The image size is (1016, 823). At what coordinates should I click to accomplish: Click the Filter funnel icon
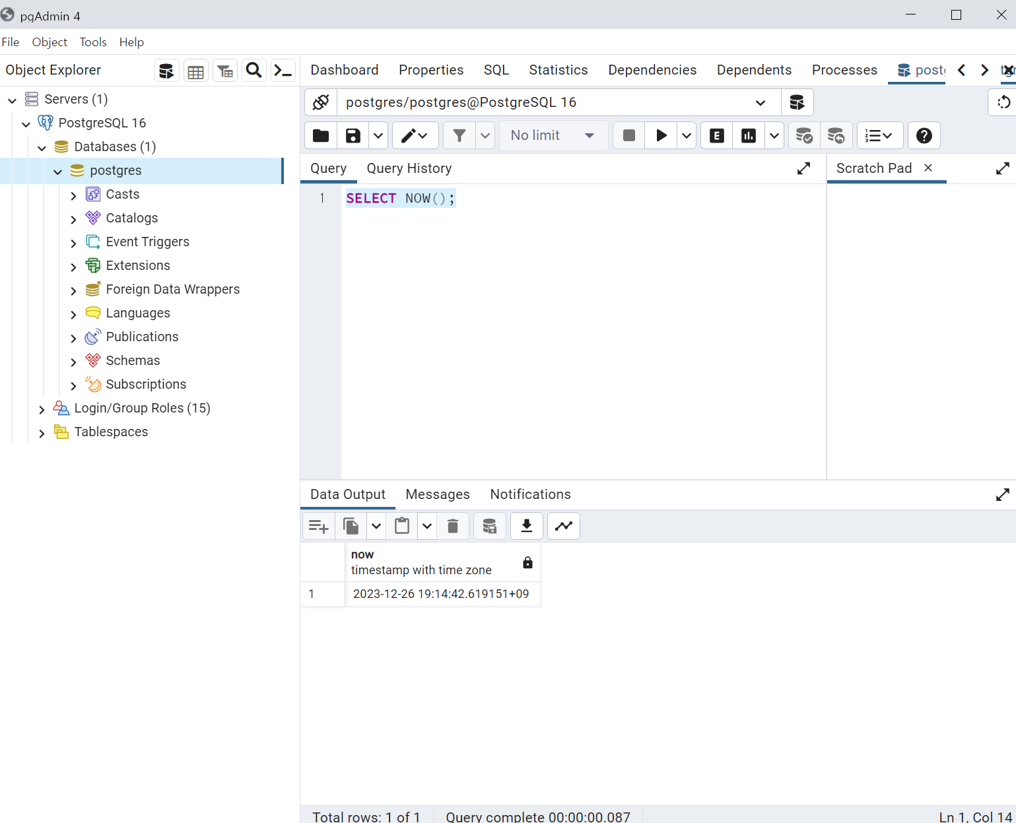pyautogui.click(x=459, y=135)
